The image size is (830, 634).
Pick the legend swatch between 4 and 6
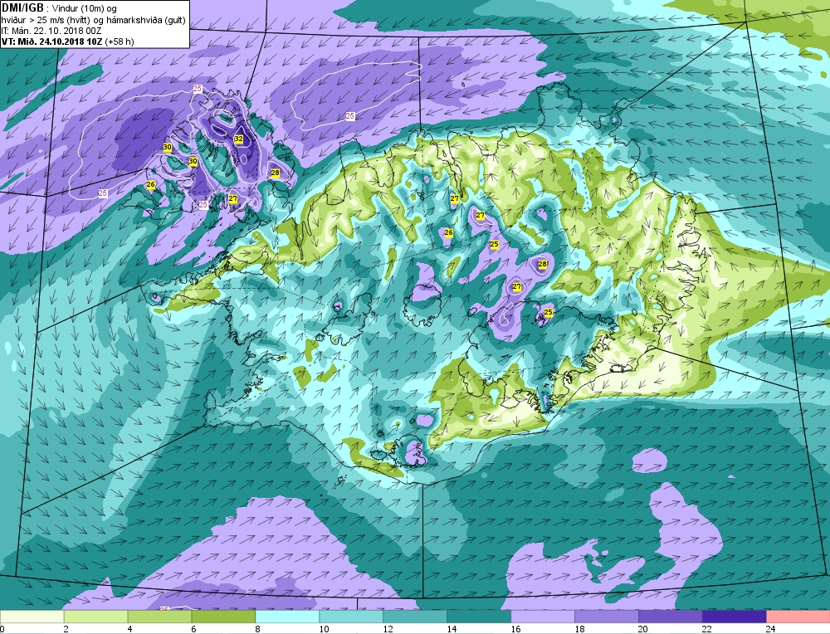(160, 617)
